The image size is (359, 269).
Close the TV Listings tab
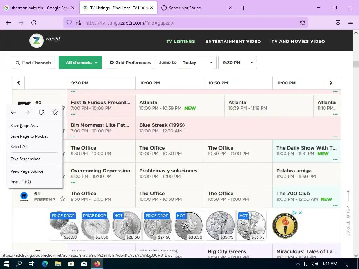pyautogui.click(x=151, y=8)
